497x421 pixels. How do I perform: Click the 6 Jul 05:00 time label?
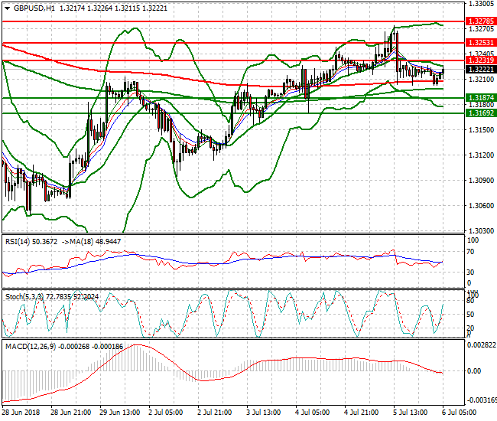[459, 413]
